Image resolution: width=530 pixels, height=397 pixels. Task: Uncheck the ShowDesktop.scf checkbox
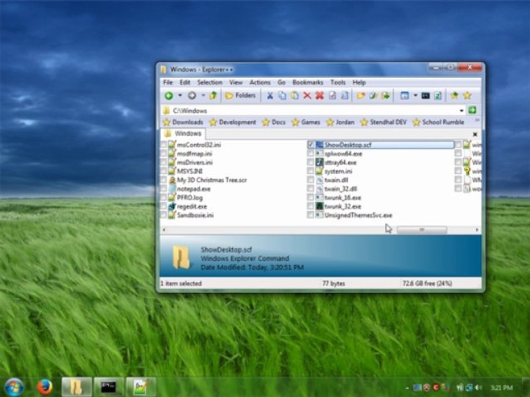311,145
